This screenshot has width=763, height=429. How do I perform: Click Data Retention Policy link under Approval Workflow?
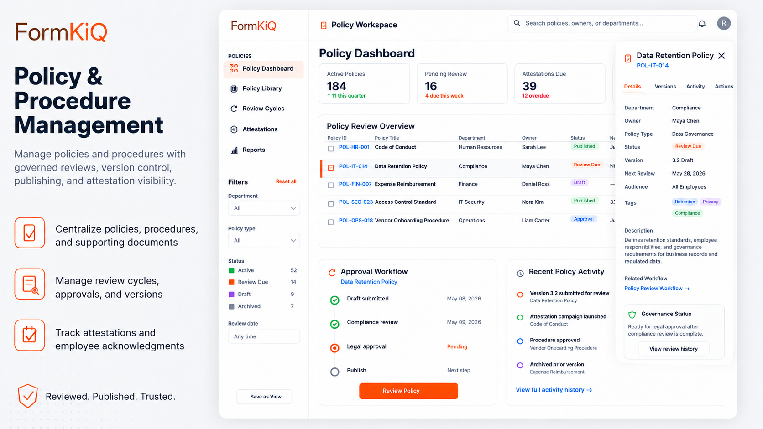pyautogui.click(x=369, y=282)
